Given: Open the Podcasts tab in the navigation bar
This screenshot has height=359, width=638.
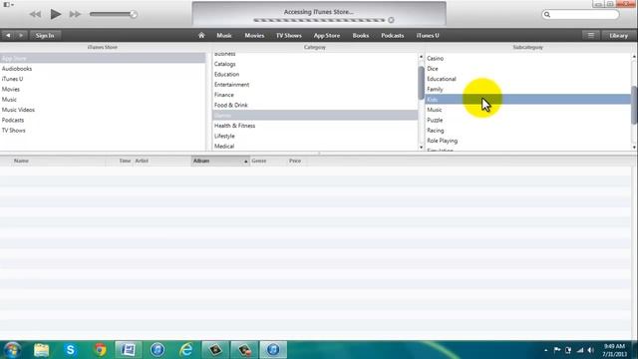Looking at the screenshot, I should (x=393, y=36).
